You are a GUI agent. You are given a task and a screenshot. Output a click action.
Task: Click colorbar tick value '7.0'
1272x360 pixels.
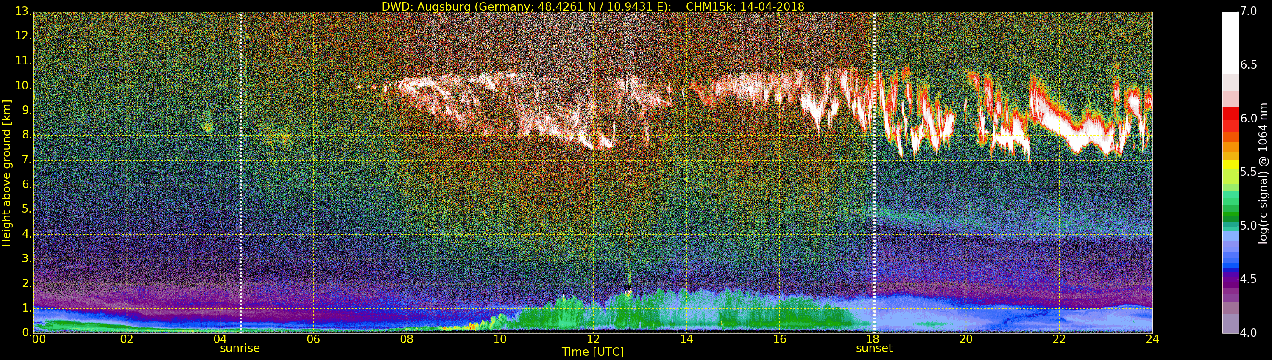pyautogui.click(x=1249, y=11)
